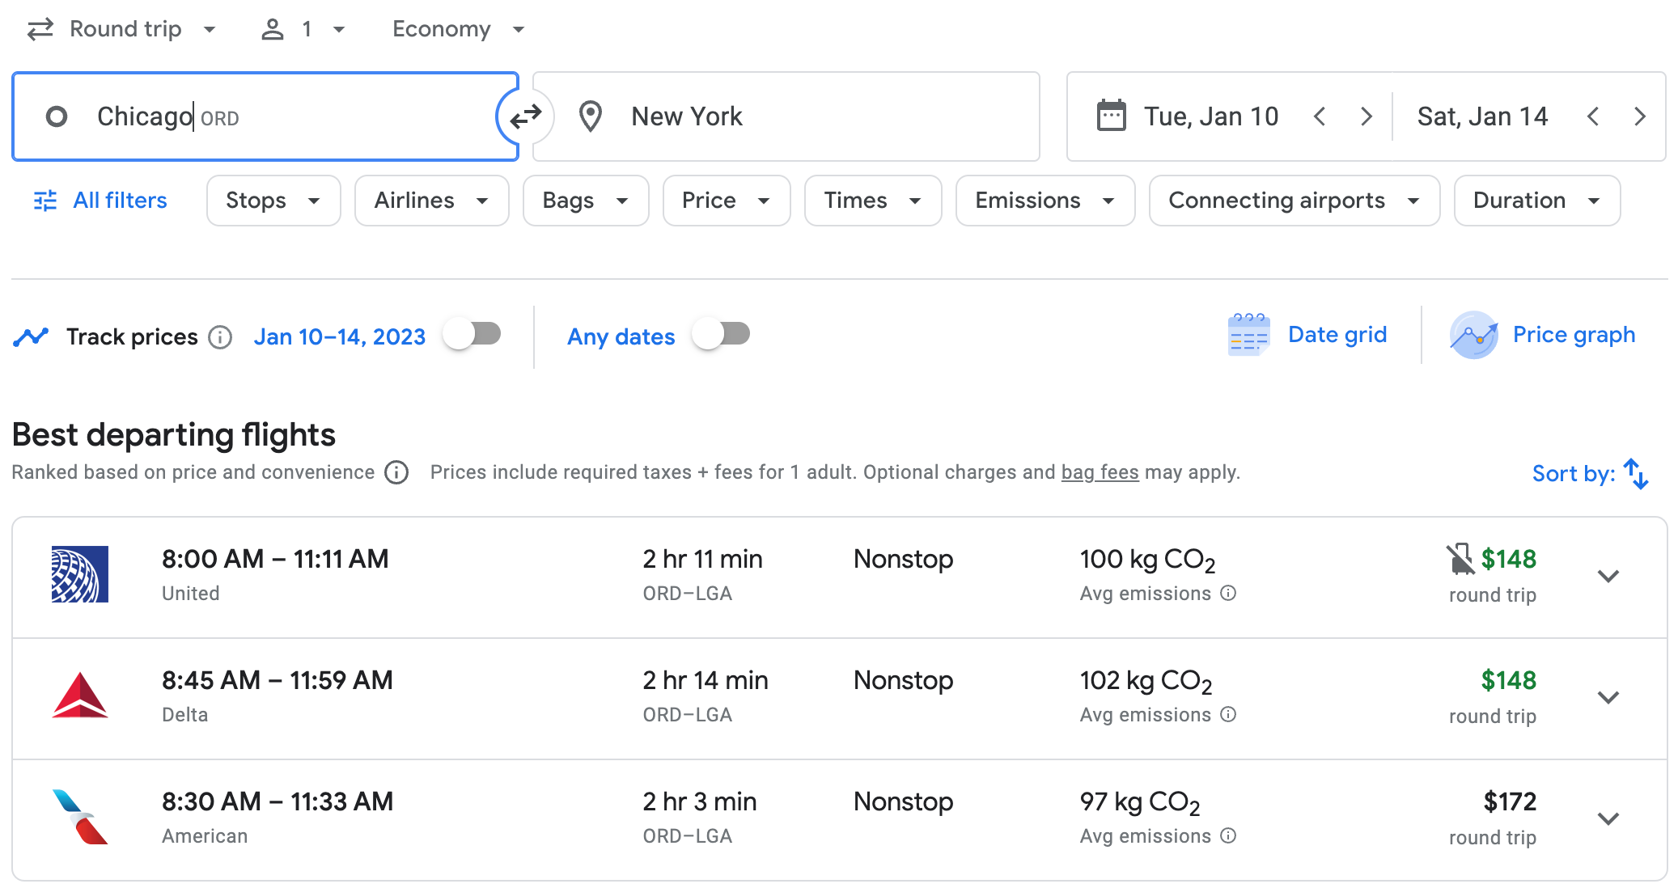Enable Track prices for Jan 10–14 toggle

pyautogui.click(x=473, y=334)
